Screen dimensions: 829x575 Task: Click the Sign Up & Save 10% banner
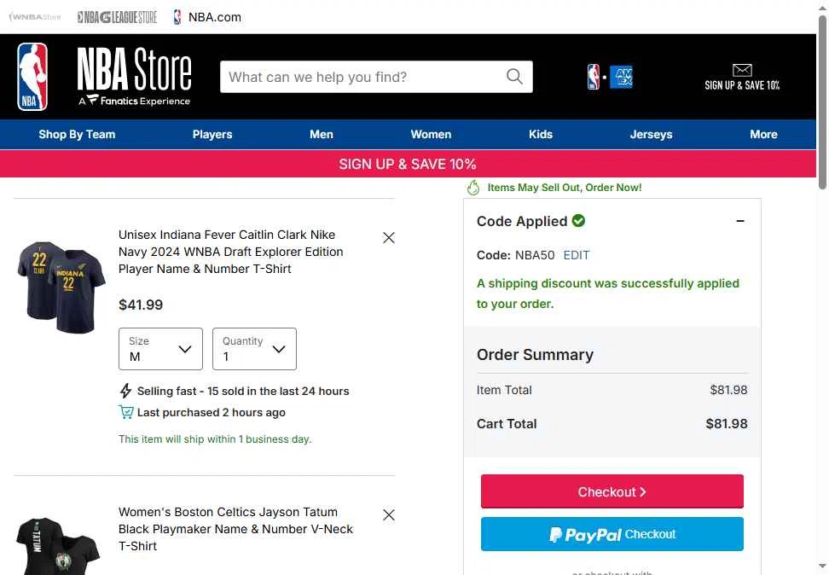(408, 164)
